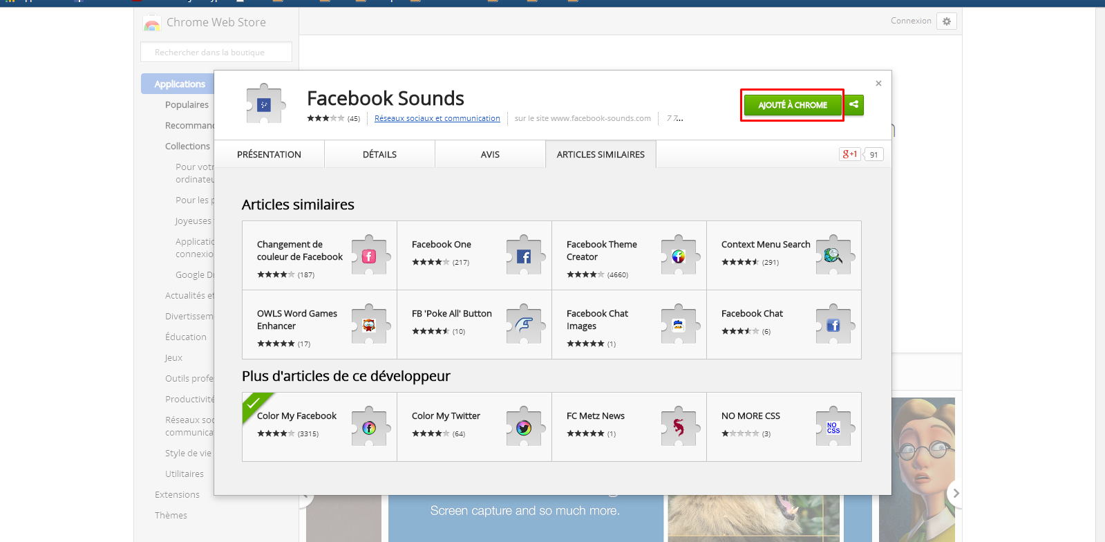Click the Context Menu Search title

tap(766, 244)
